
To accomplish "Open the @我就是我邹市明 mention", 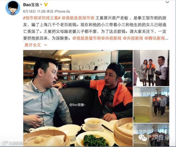I will pyautogui.click(x=78, y=18).
